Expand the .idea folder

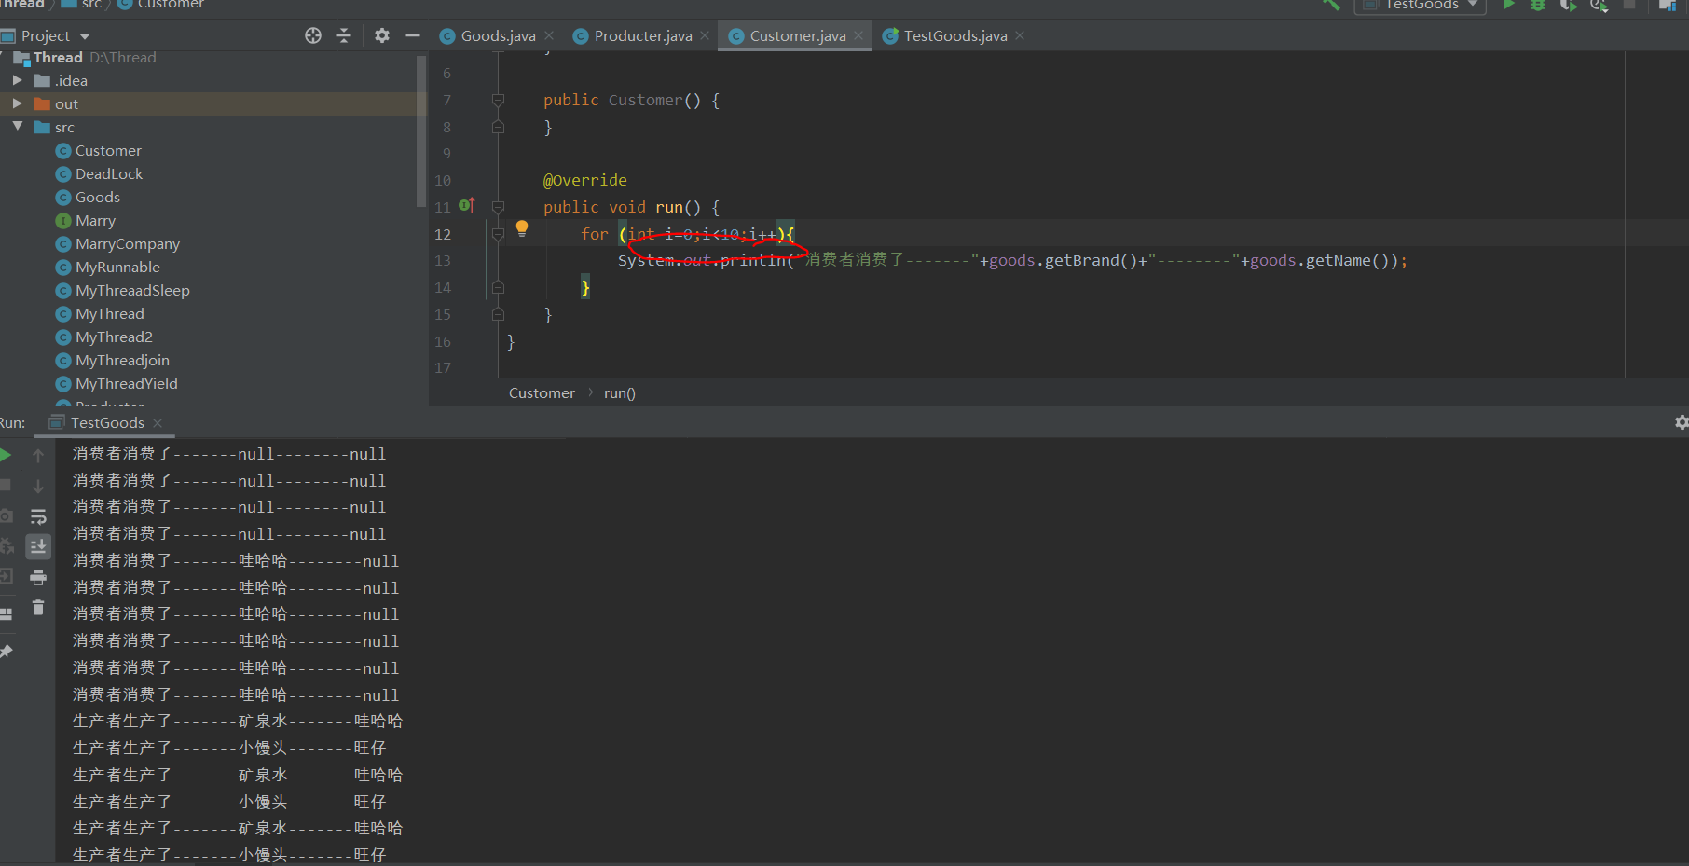click(x=17, y=80)
